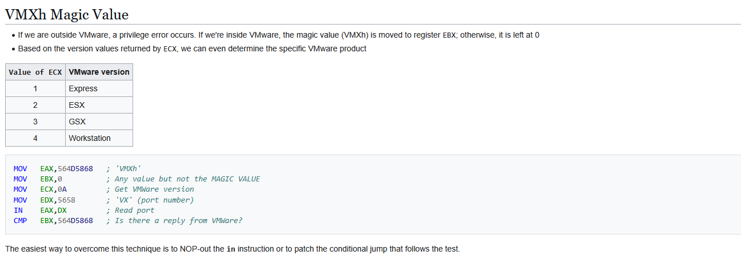Click the inline 'ECX' code in second bullet

[x=170, y=49]
